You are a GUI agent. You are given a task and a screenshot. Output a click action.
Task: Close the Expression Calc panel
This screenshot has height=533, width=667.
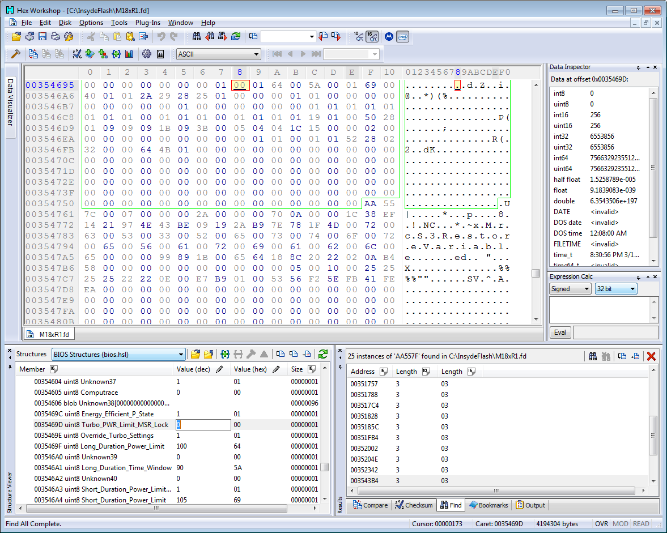(x=655, y=277)
